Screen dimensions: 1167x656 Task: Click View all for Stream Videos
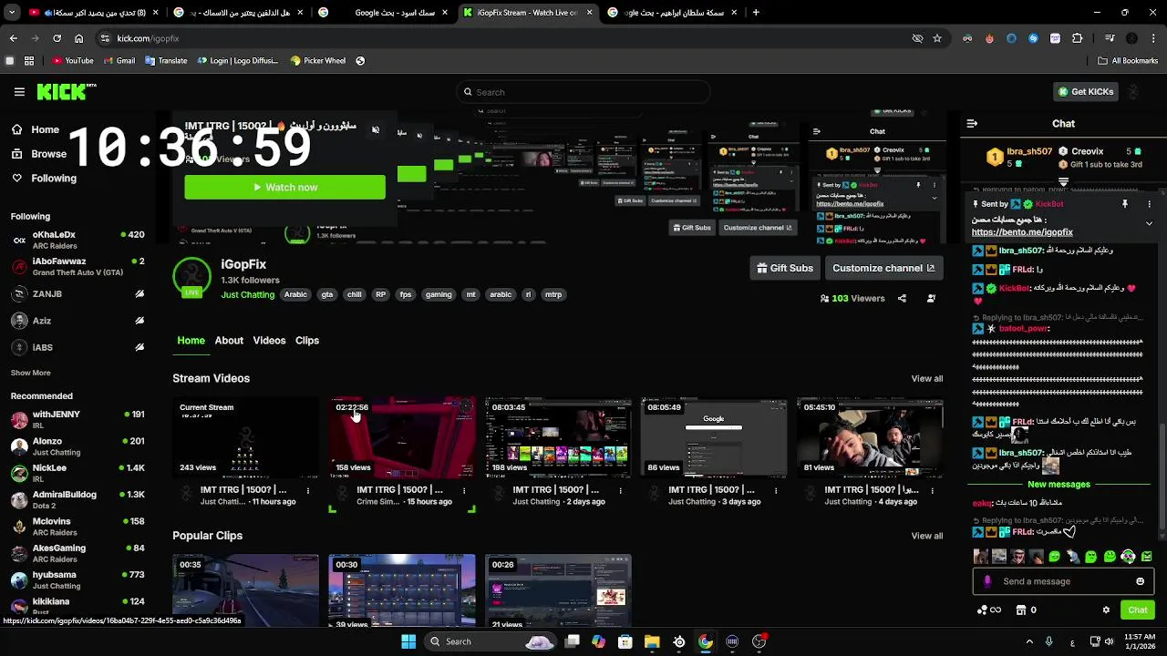(926, 378)
